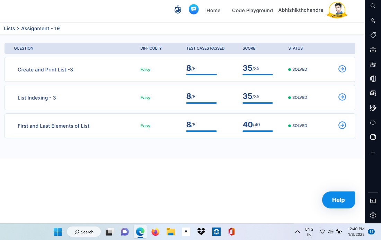This screenshot has height=240, width=381.
Task: Open the Genius profile avatar
Action: [x=337, y=10]
